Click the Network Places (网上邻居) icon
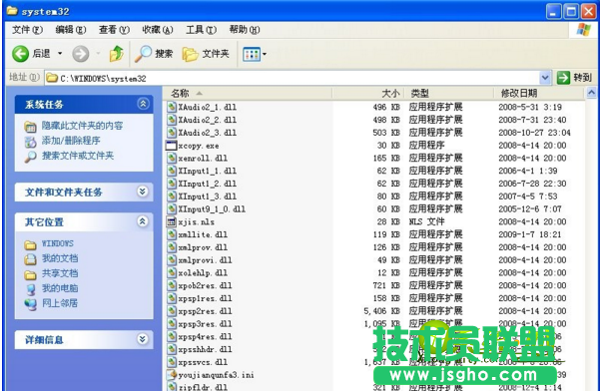 pos(30,304)
